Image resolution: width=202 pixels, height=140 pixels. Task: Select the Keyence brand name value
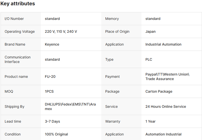(x=52, y=44)
